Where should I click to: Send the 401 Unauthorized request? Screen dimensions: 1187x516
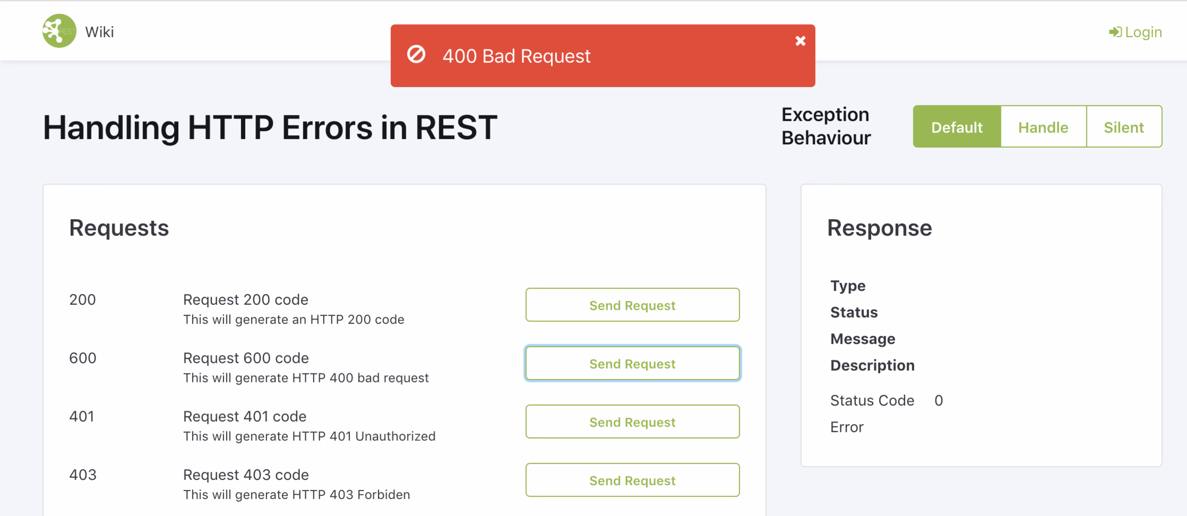[x=632, y=422]
